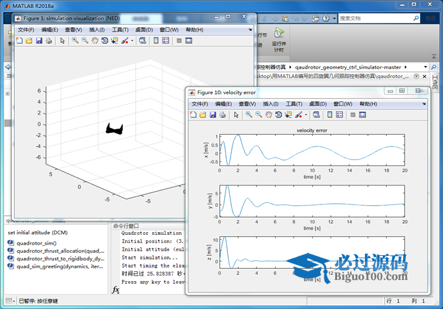Open brush color dropdown arrow in Figure 1
443x309 pixels.
coord(132,41)
